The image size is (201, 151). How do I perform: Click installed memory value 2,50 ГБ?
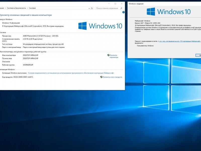[33, 39]
